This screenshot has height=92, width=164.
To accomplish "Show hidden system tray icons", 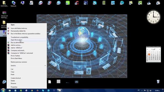I will (x=142, y=91).
